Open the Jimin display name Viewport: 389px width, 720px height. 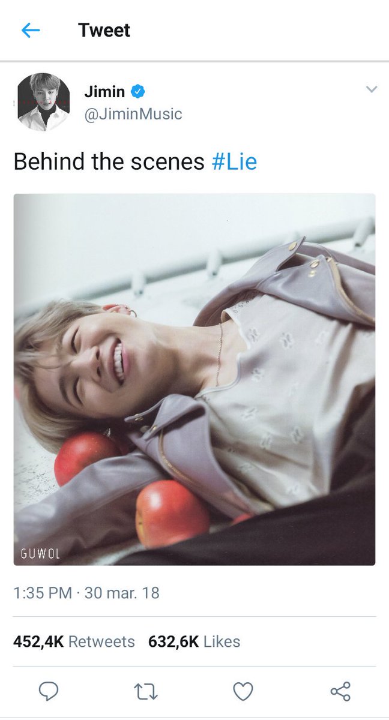[104, 92]
